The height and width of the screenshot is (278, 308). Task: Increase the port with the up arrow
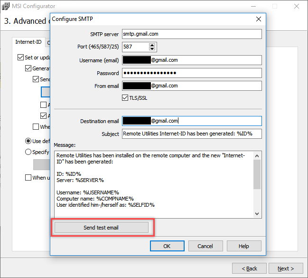152,45
